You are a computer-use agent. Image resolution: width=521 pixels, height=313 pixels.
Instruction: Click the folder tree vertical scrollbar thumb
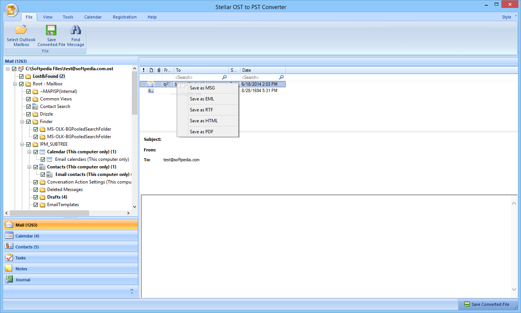pos(134,93)
